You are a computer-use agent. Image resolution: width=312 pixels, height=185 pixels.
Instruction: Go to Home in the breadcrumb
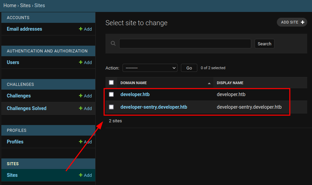10,5
